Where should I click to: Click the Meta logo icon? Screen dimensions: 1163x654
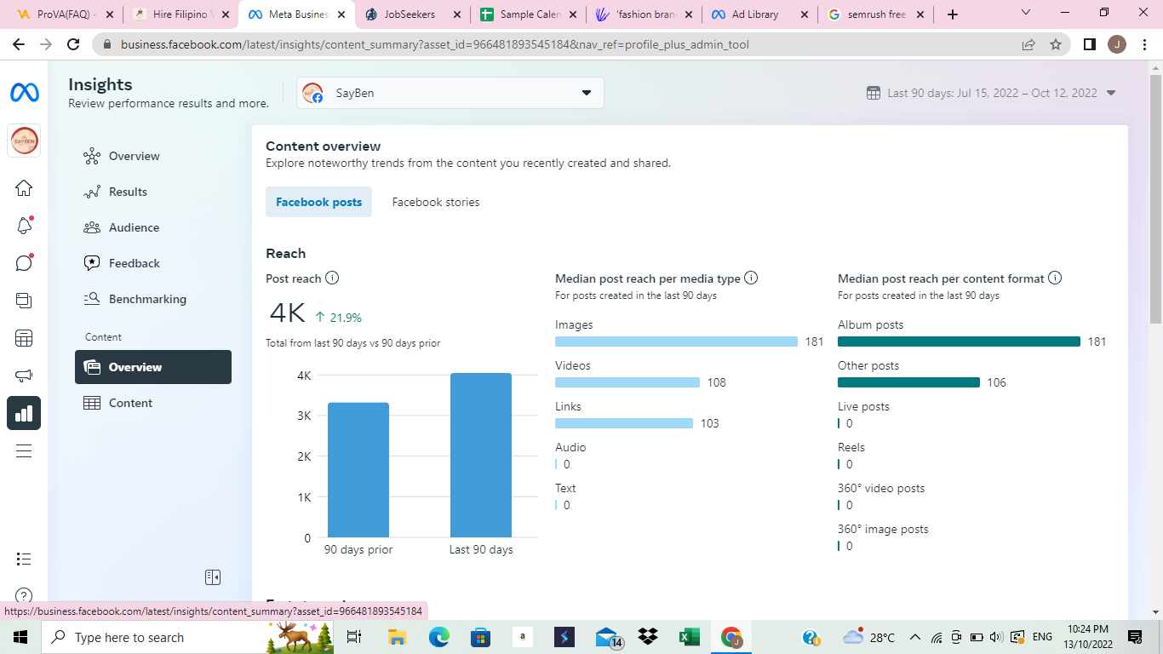[x=24, y=93]
